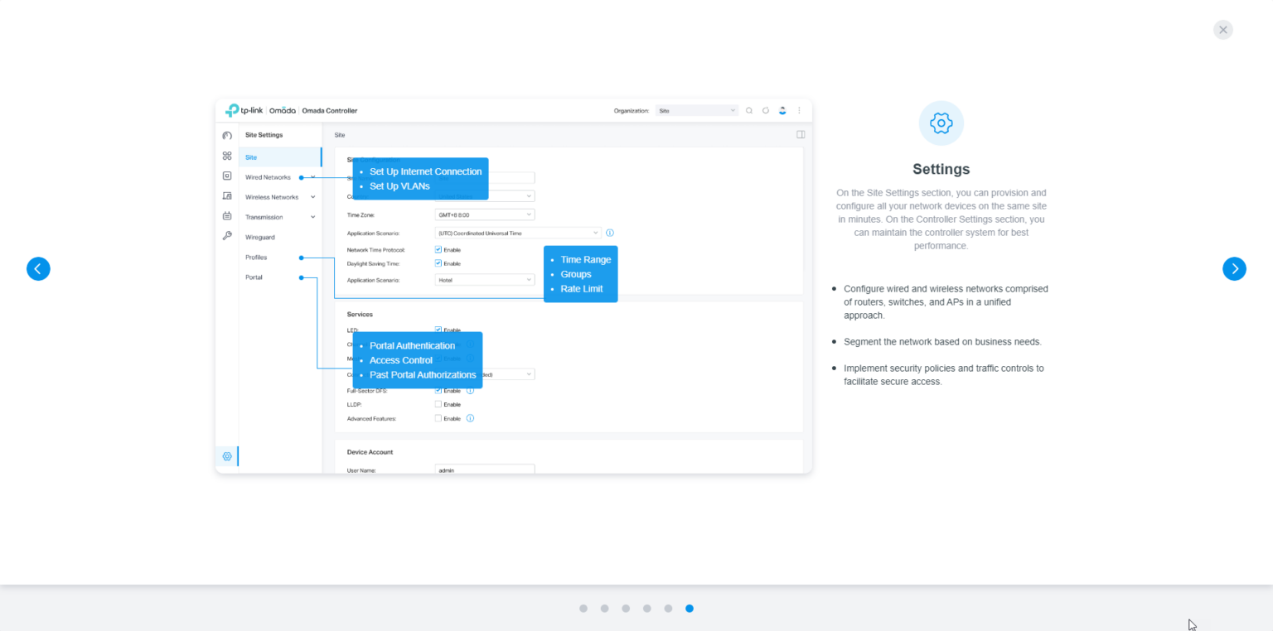This screenshot has height=631, width=1273.
Task: Open the three-dot more options menu
Action: 799,110
